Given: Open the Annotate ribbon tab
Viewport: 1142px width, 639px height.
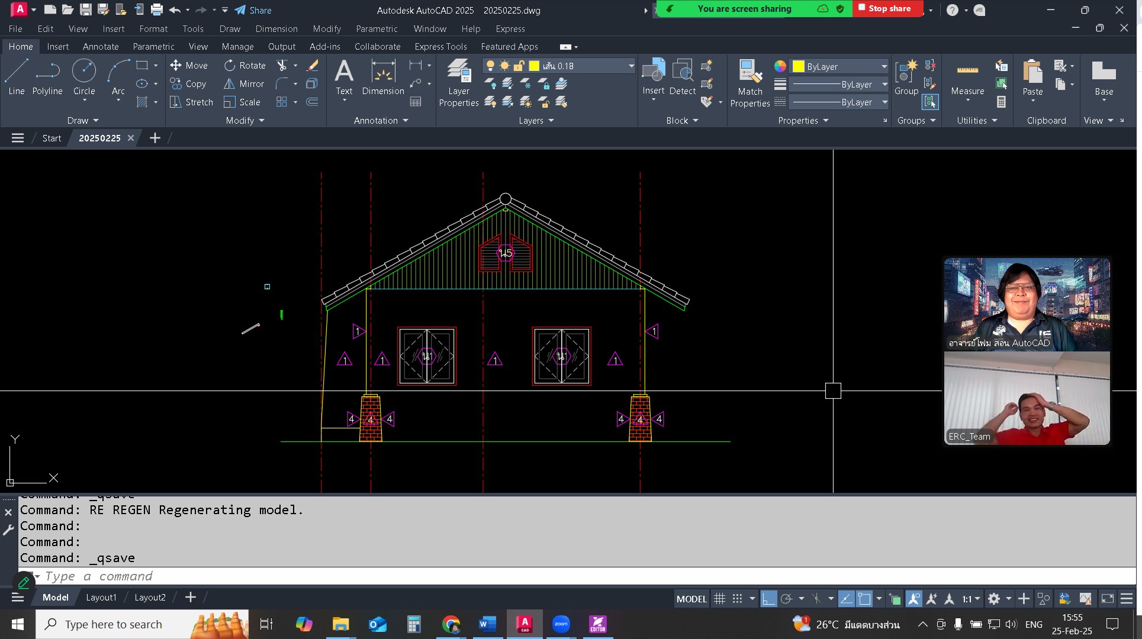Looking at the screenshot, I should (x=101, y=46).
